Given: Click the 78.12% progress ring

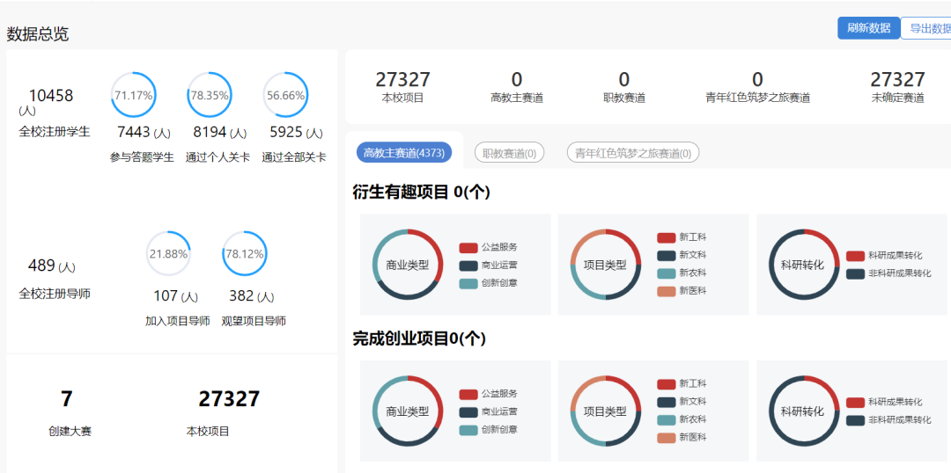Looking at the screenshot, I should tap(245, 254).
